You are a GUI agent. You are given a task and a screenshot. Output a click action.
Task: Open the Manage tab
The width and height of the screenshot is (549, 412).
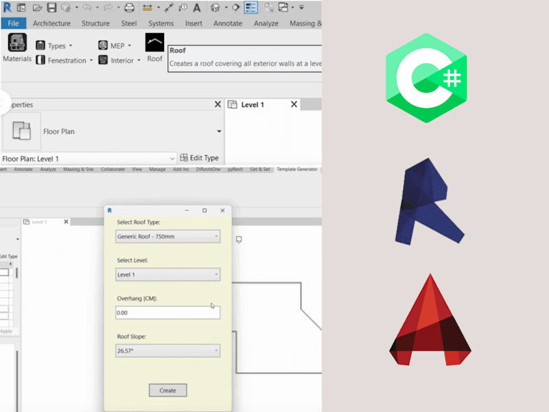(157, 169)
